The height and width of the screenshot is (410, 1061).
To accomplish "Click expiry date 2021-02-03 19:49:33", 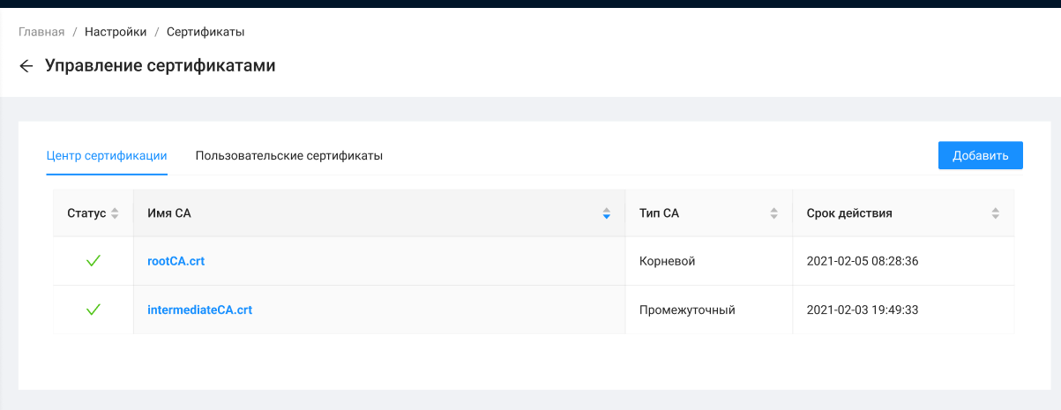I will pos(866,309).
